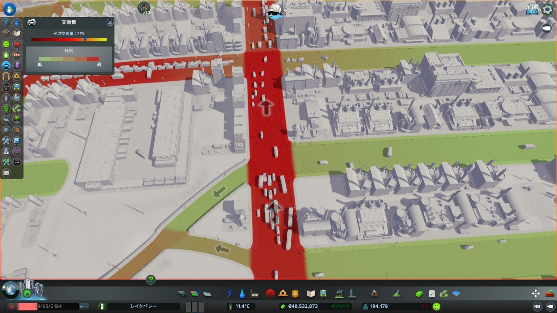Open the water info view
Image resolution: width=557 pixels, height=313 pixels.
[17, 22]
